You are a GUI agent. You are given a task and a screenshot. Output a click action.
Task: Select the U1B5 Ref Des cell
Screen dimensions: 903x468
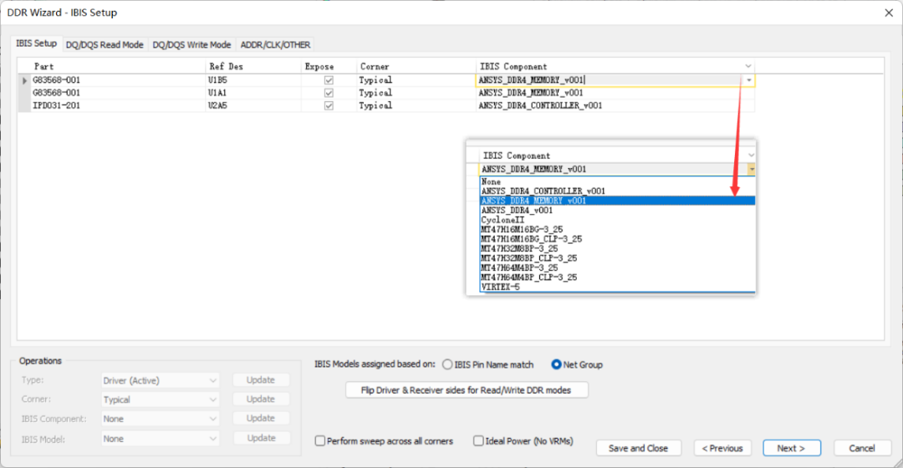253,80
